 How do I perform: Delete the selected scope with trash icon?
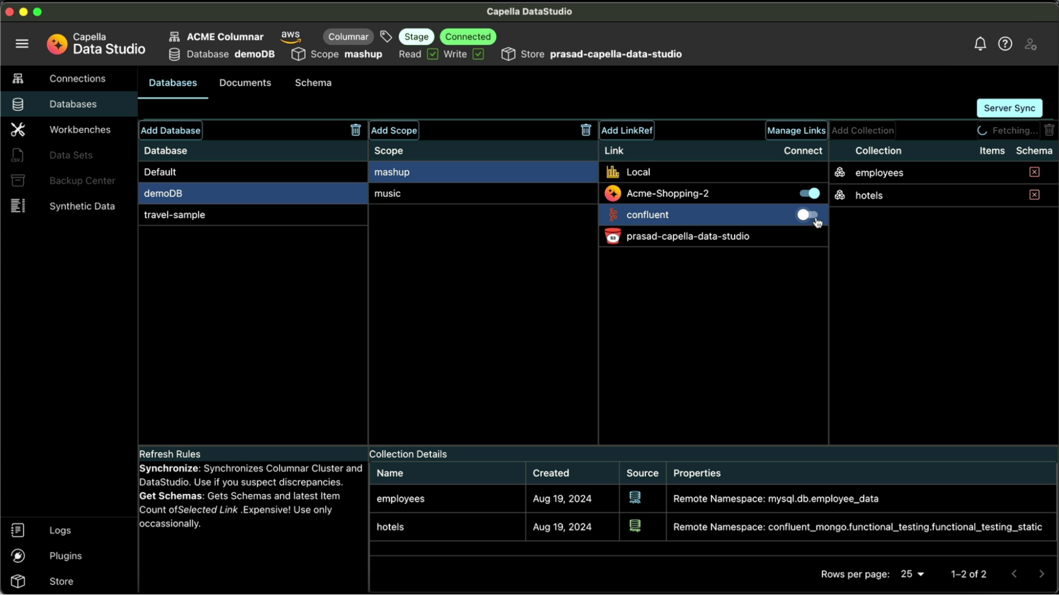coord(585,130)
